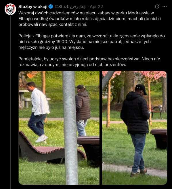Open the Apr 22 post timestamp
This screenshot has height=189, width=172.
(x=96, y=7)
